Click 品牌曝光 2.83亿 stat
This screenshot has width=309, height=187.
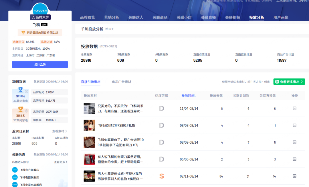[x=49, y=92]
